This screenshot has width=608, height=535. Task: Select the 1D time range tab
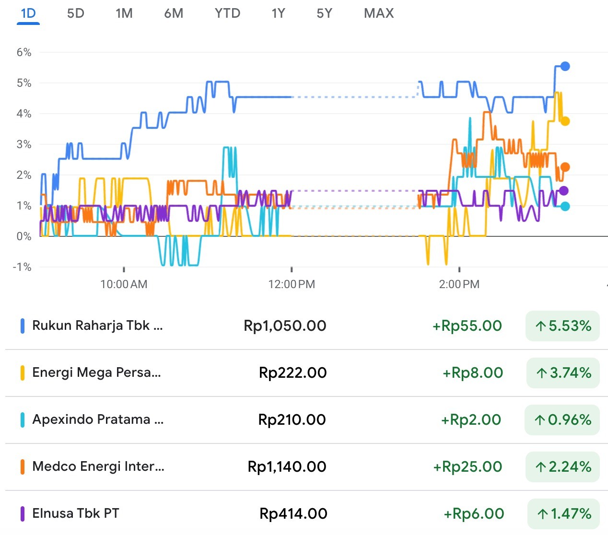point(28,13)
